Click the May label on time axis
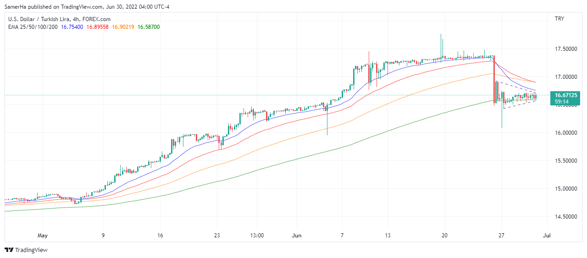The width and height of the screenshot is (587, 258). click(x=43, y=236)
